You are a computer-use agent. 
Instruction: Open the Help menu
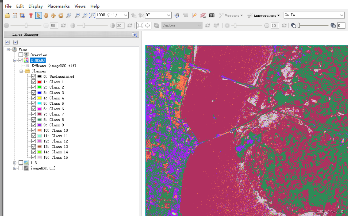[95, 6]
